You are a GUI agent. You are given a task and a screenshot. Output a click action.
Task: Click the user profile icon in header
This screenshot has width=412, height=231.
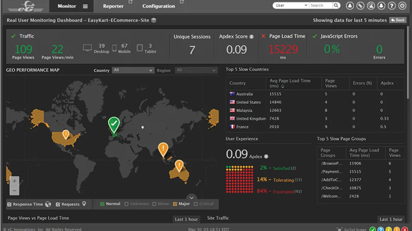pyautogui.click(x=350, y=6)
